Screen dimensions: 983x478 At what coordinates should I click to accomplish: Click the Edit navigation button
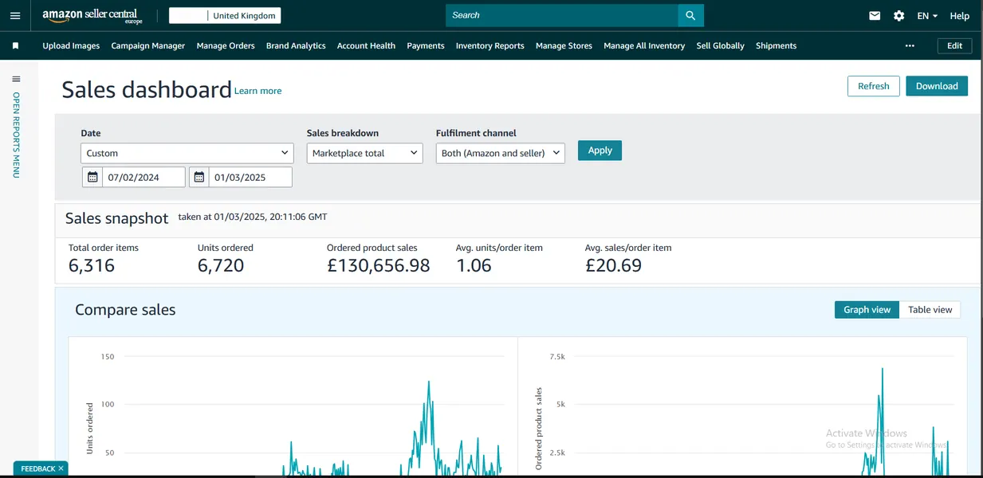955,46
